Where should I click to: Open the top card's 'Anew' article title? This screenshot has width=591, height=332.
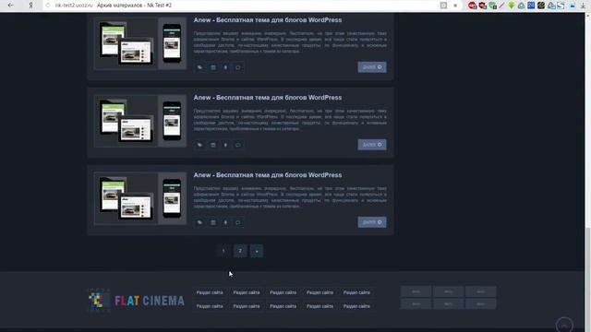coord(268,20)
